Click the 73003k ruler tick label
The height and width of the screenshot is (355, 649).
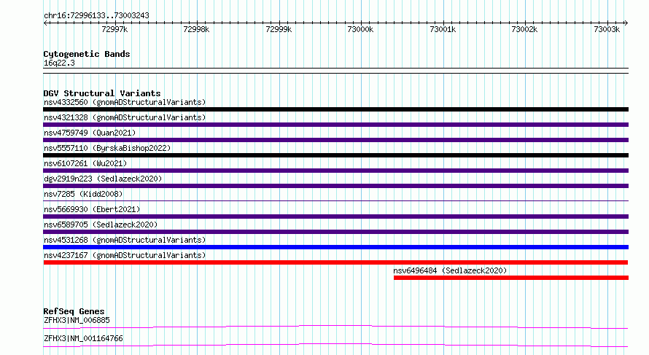click(x=607, y=29)
